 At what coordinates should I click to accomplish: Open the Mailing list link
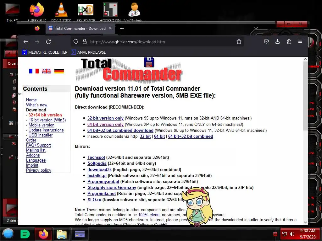tap(36, 150)
